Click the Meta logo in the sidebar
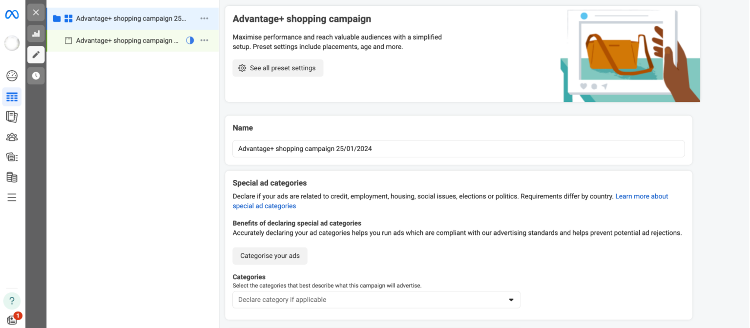 (12, 14)
